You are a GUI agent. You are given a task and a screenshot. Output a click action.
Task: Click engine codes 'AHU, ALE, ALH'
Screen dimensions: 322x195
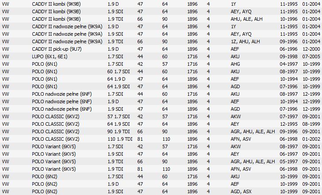(246, 19)
